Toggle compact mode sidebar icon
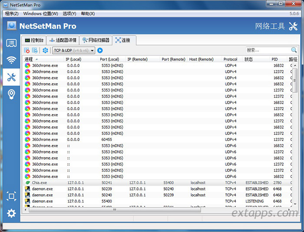Image resolution: width=304 pixels, height=232 pixels. coord(11,196)
